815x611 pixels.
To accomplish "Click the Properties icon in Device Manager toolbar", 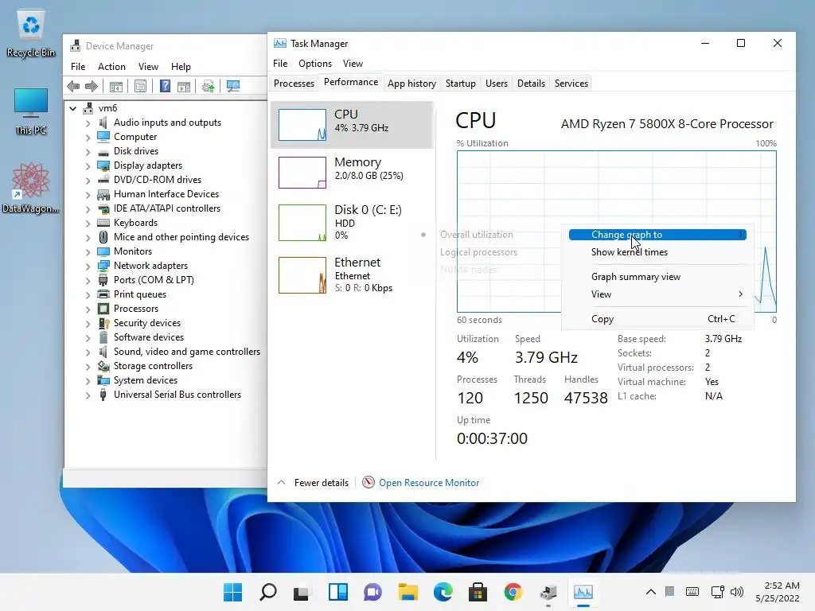I will [x=140, y=86].
